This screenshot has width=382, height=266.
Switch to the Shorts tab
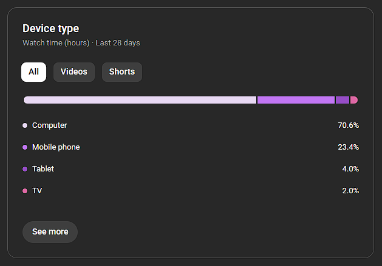[122, 71]
